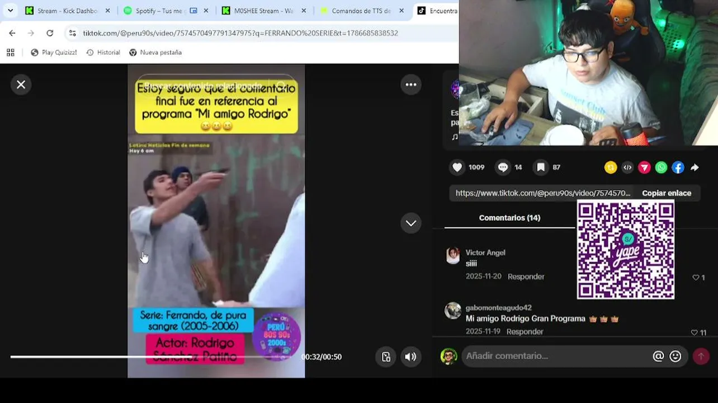View site information icon in address bar
Image resolution: width=718 pixels, height=403 pixels.
(x=72, y=33)
